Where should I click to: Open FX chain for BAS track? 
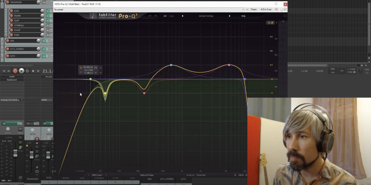pos(44,41)
